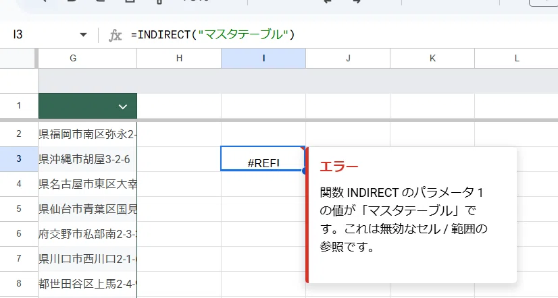558x298 pixels.
Task: Click empty cell J1
Action: [348, 105]
